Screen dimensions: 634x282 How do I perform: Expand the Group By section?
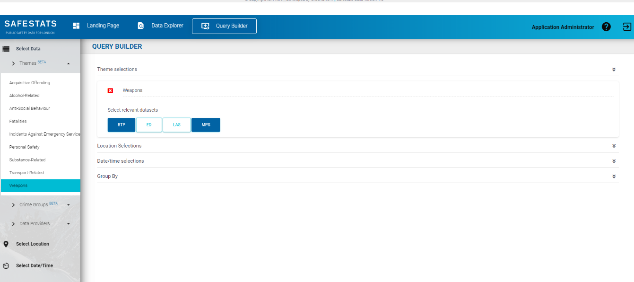pyautogui.click(x=614, y=176)
